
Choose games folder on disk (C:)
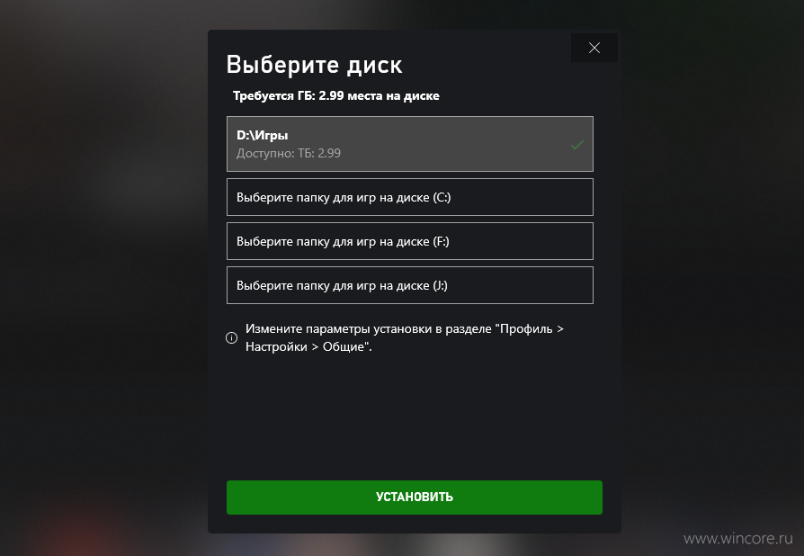(410, 197)
